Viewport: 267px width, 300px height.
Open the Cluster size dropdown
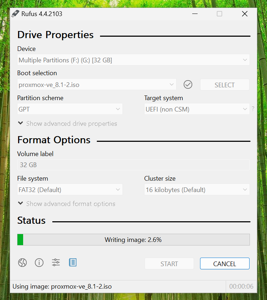197,190
